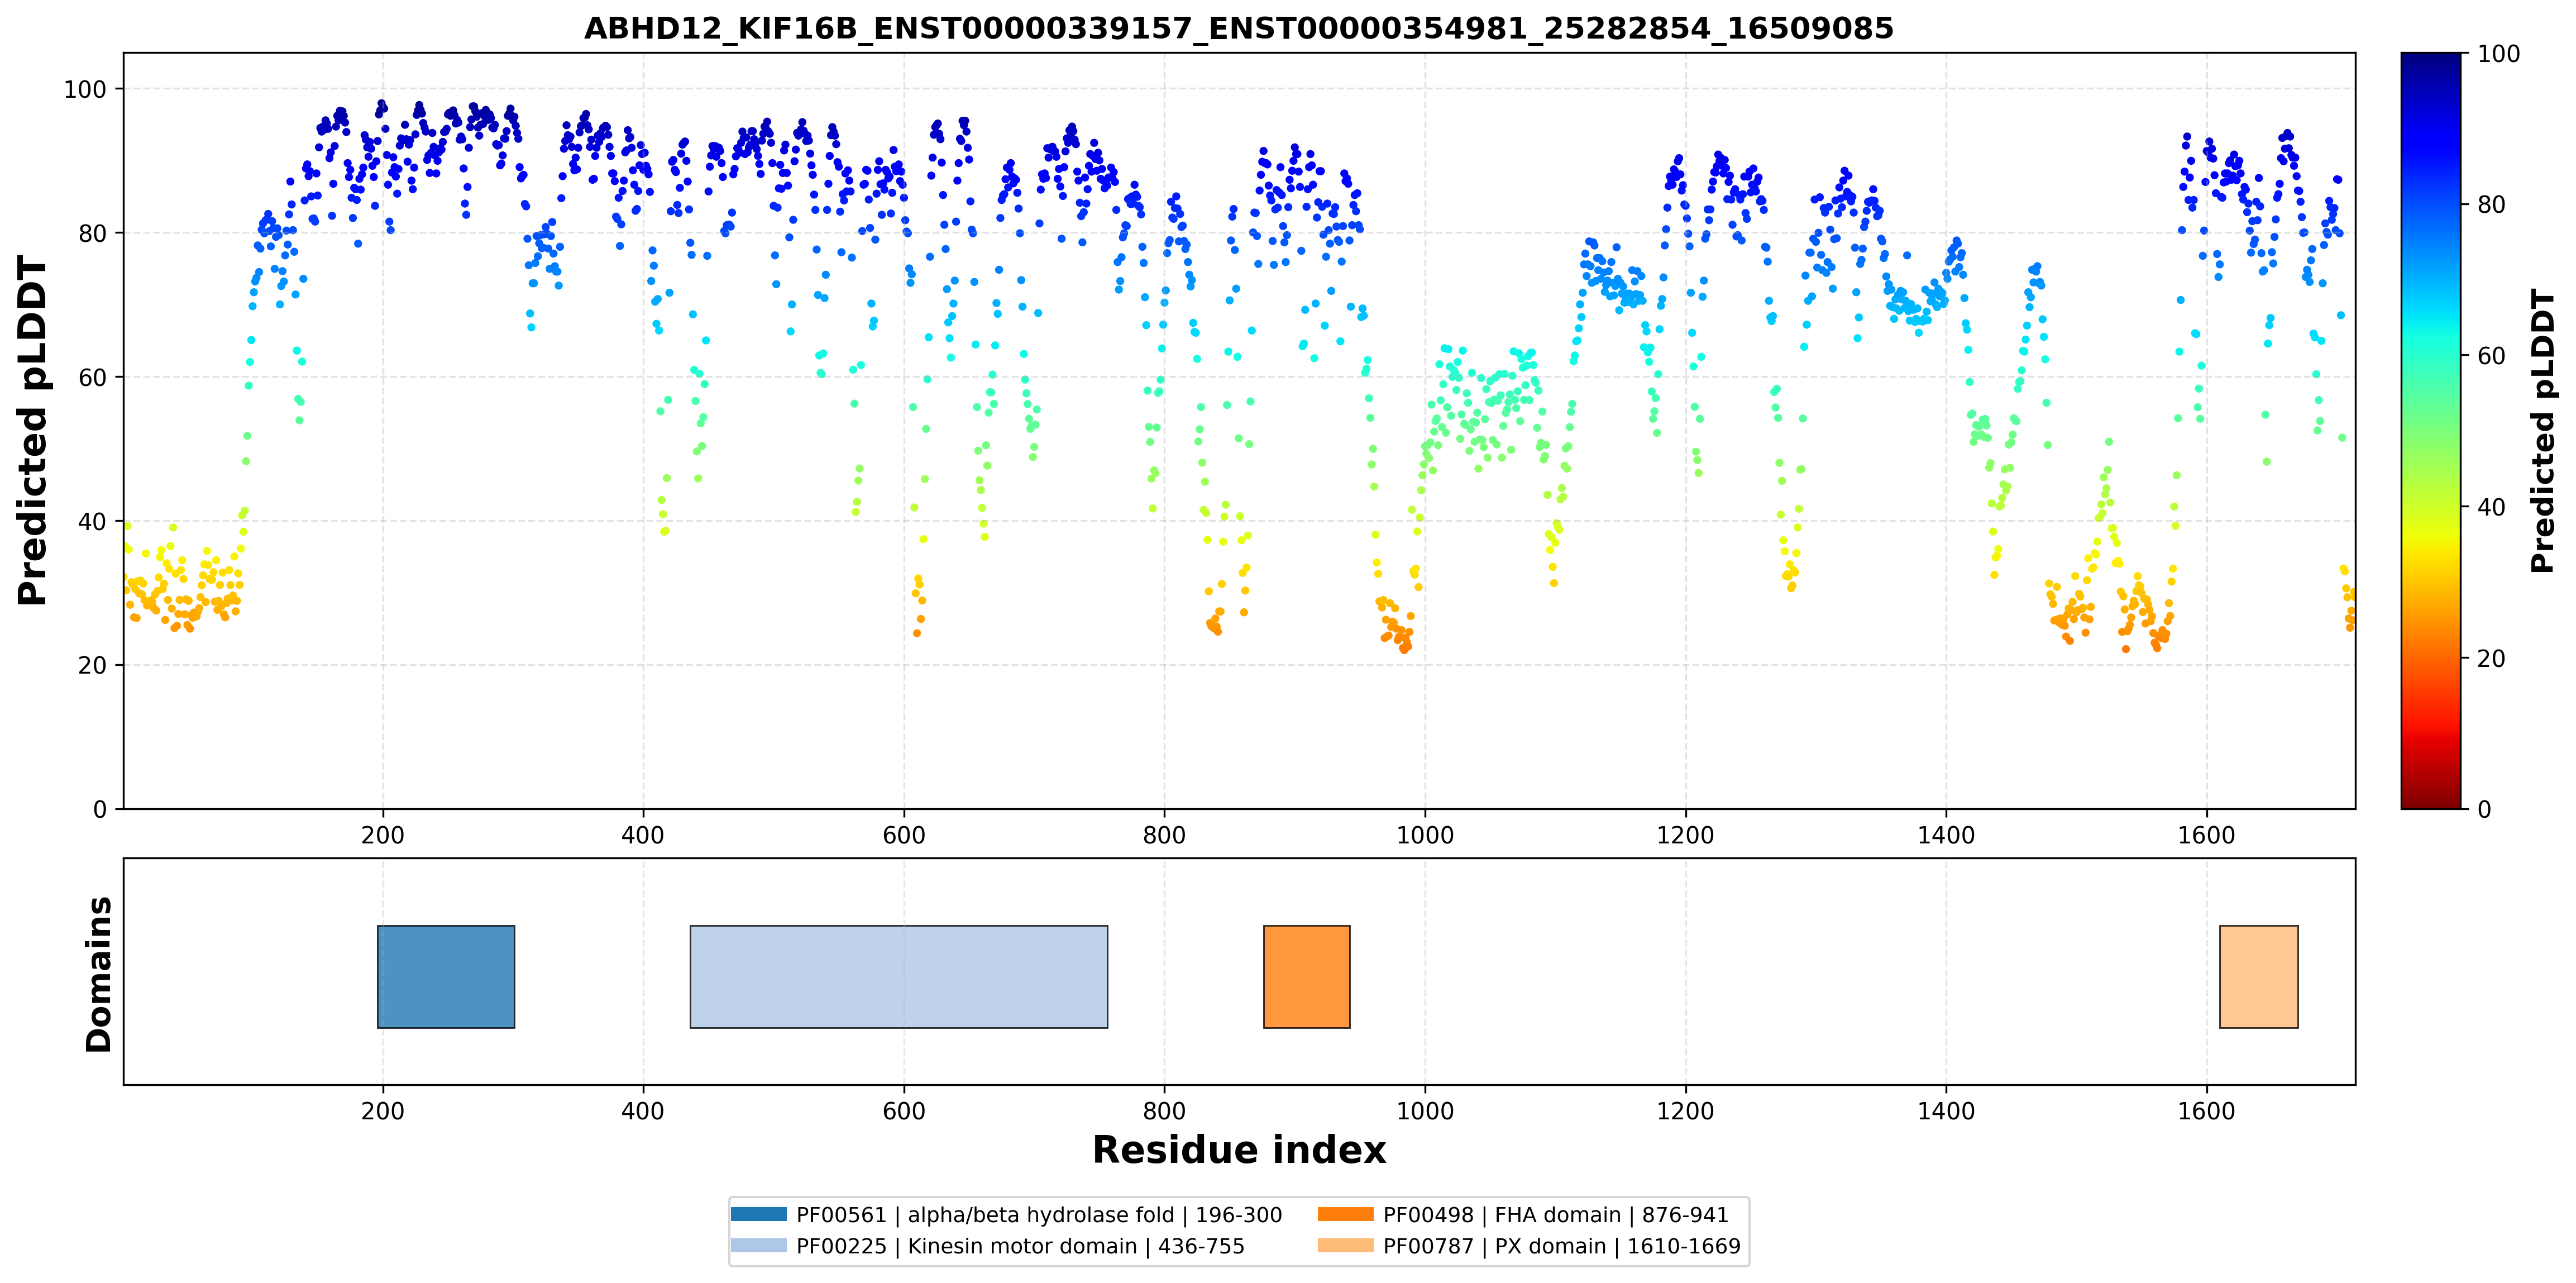Viewport: 2576px width, 1283px height.
Task: Click the alpha/beta hydrolase fold domain box
Action: click(x=446, y=976)
